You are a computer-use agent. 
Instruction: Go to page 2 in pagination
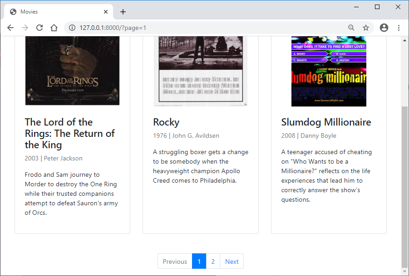[x=213, y=261]
